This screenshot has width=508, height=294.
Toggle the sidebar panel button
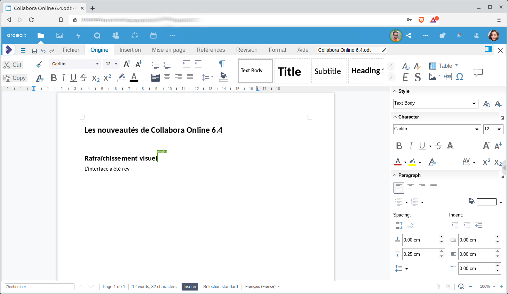pyautogui.click(x=488, y=49)
